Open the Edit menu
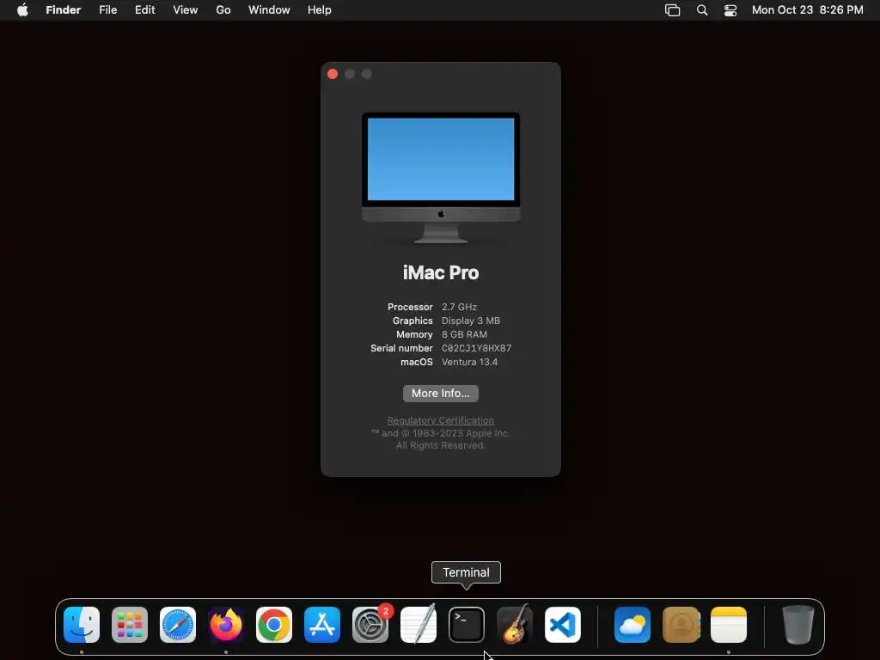Screen dimensions: 880x660 (144, 10)
